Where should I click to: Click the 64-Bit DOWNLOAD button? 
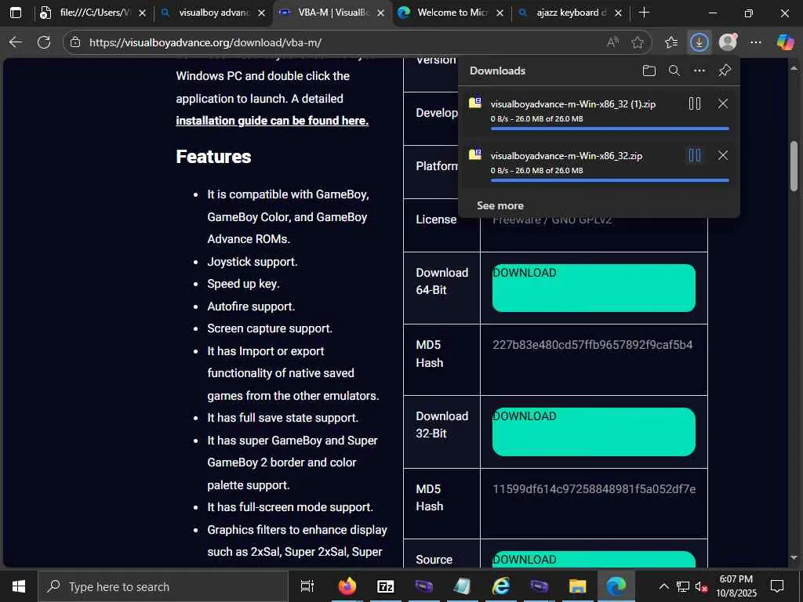(594, 288)
